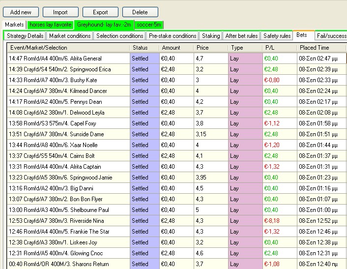Open the Staking tab
This screenshot has height=269, width=347.
coord(211,36)
